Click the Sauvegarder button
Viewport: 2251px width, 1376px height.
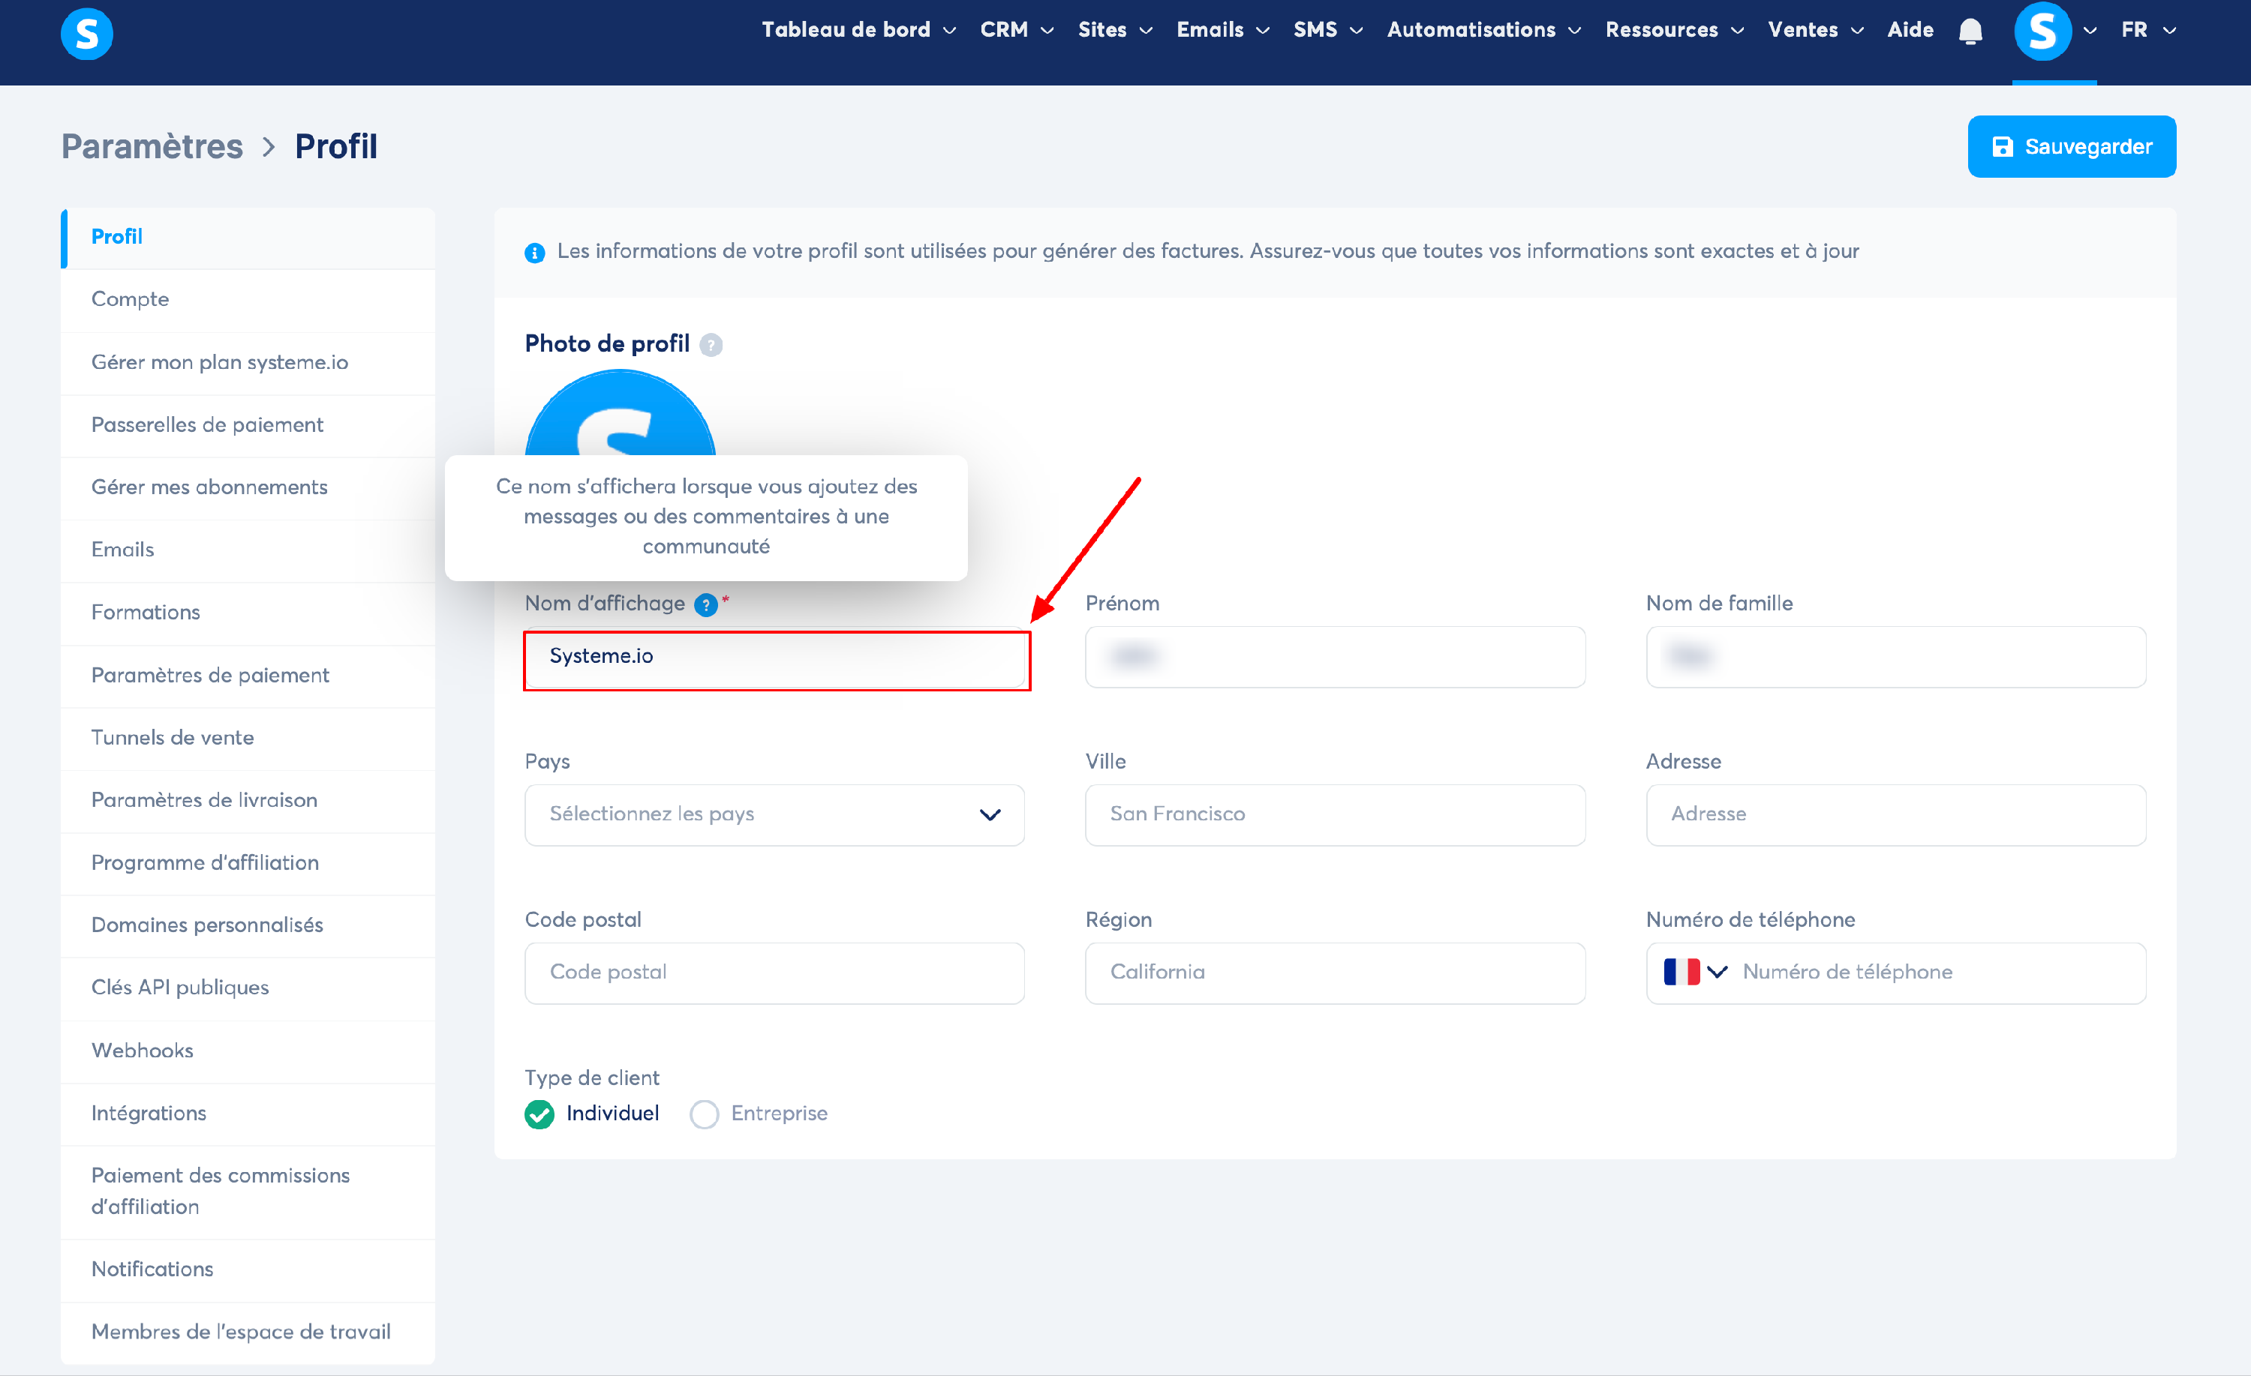point(2071,146)
